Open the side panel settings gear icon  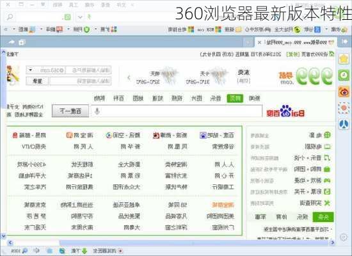344,237
